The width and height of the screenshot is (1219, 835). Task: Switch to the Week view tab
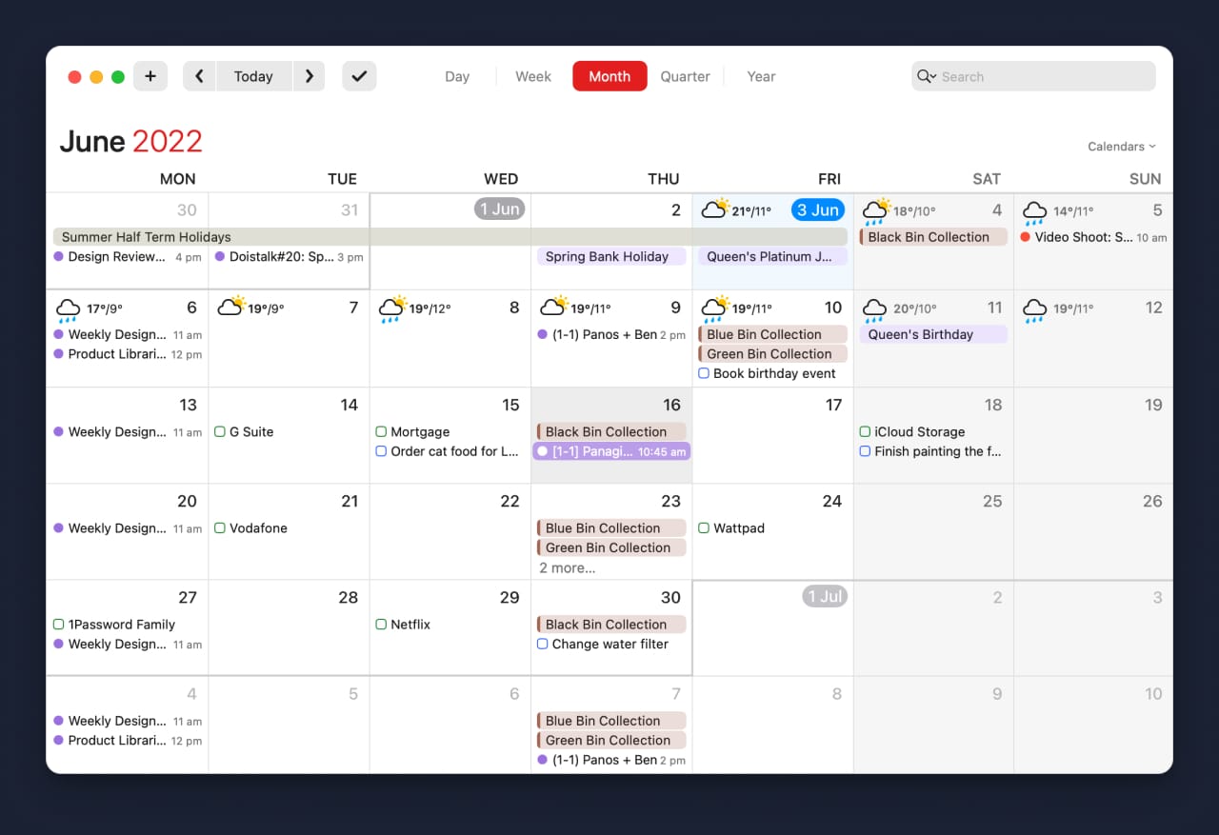click(532, 76)
